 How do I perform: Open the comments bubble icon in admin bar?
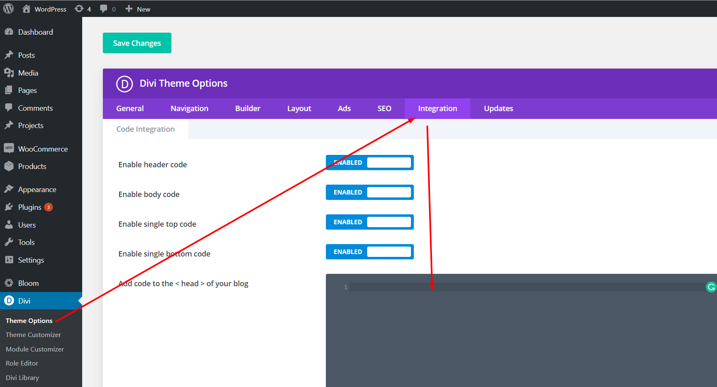(x=104, y=9)
